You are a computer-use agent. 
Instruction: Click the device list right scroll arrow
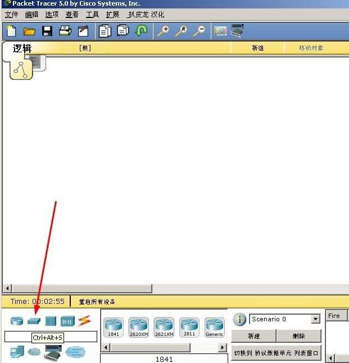tap(223, 347)
